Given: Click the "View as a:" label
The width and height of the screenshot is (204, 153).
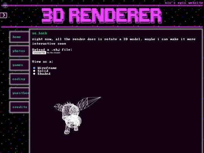Looking at the screenshot, I should coord(43,62).
